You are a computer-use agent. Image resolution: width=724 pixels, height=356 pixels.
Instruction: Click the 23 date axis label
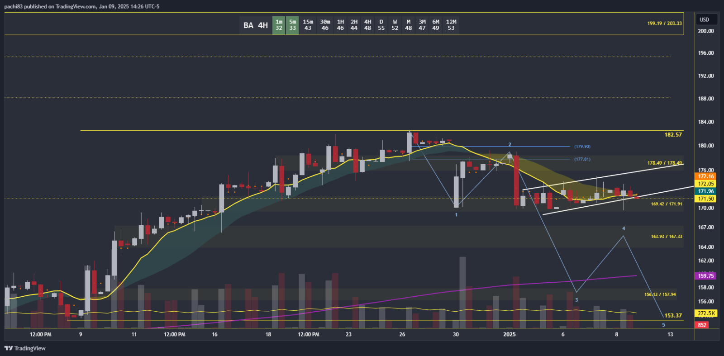coord(348,335)
